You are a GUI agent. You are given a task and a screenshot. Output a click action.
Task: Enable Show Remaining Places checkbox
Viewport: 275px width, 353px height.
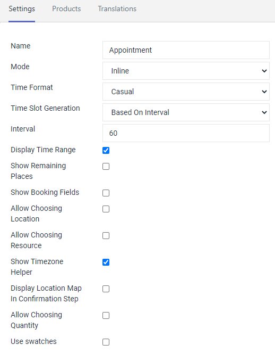pos(106,166)
